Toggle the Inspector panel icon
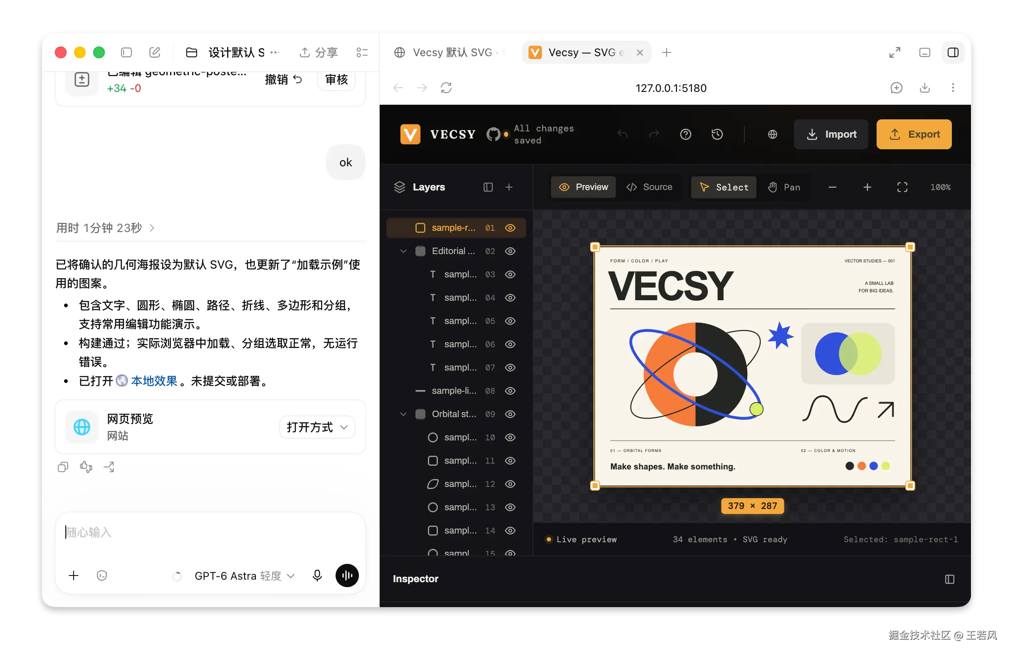Viewport: 1013px width, 657px height. (949, 579)
